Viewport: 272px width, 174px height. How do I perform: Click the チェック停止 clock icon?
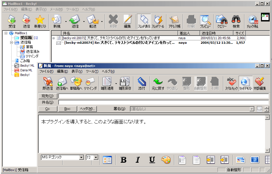point(253,21)
